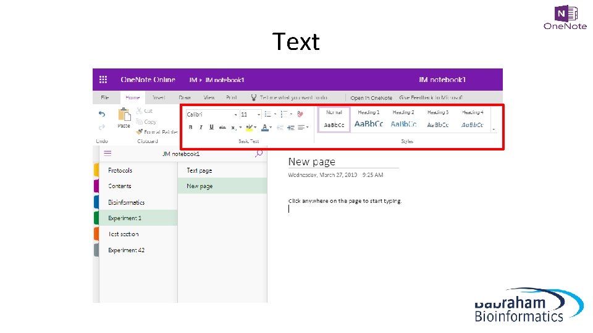Expand highlight color dropdown arrow
Screen dimensions: 593x333
click(255, 128)
